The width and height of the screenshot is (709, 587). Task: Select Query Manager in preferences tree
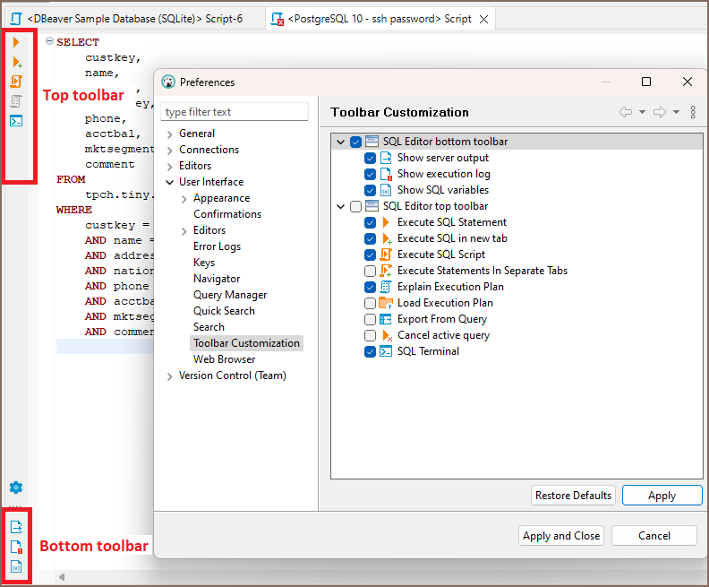pyautogui.click(x=230, y=295)
